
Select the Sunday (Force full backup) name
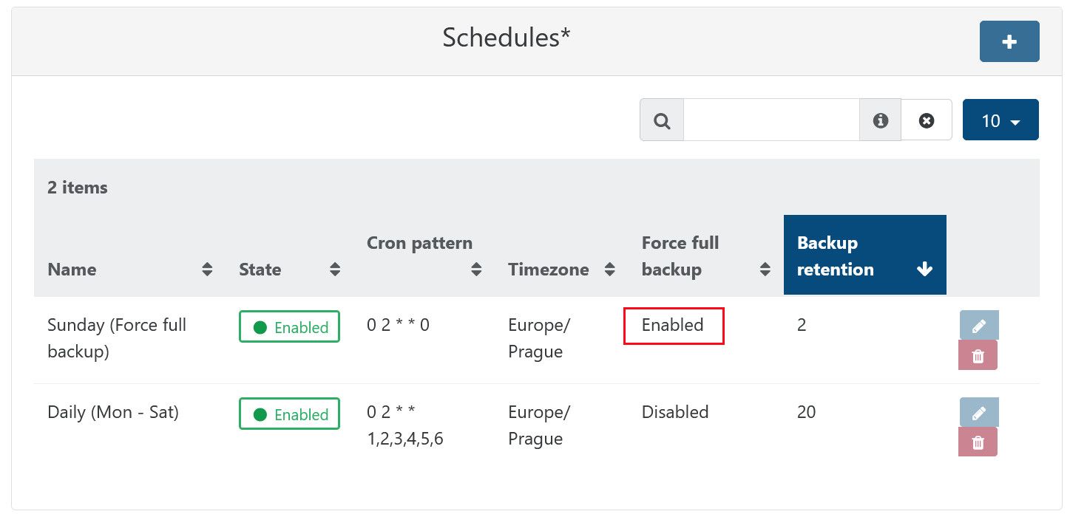pos(117,337)
